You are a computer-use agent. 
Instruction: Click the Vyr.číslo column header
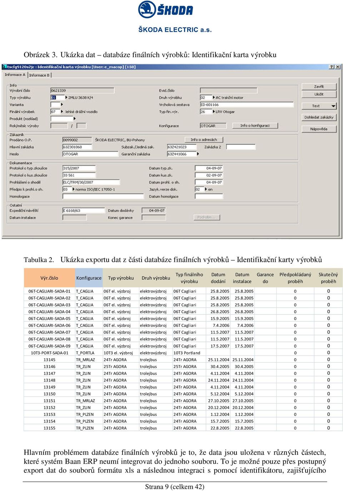[49, 278]
